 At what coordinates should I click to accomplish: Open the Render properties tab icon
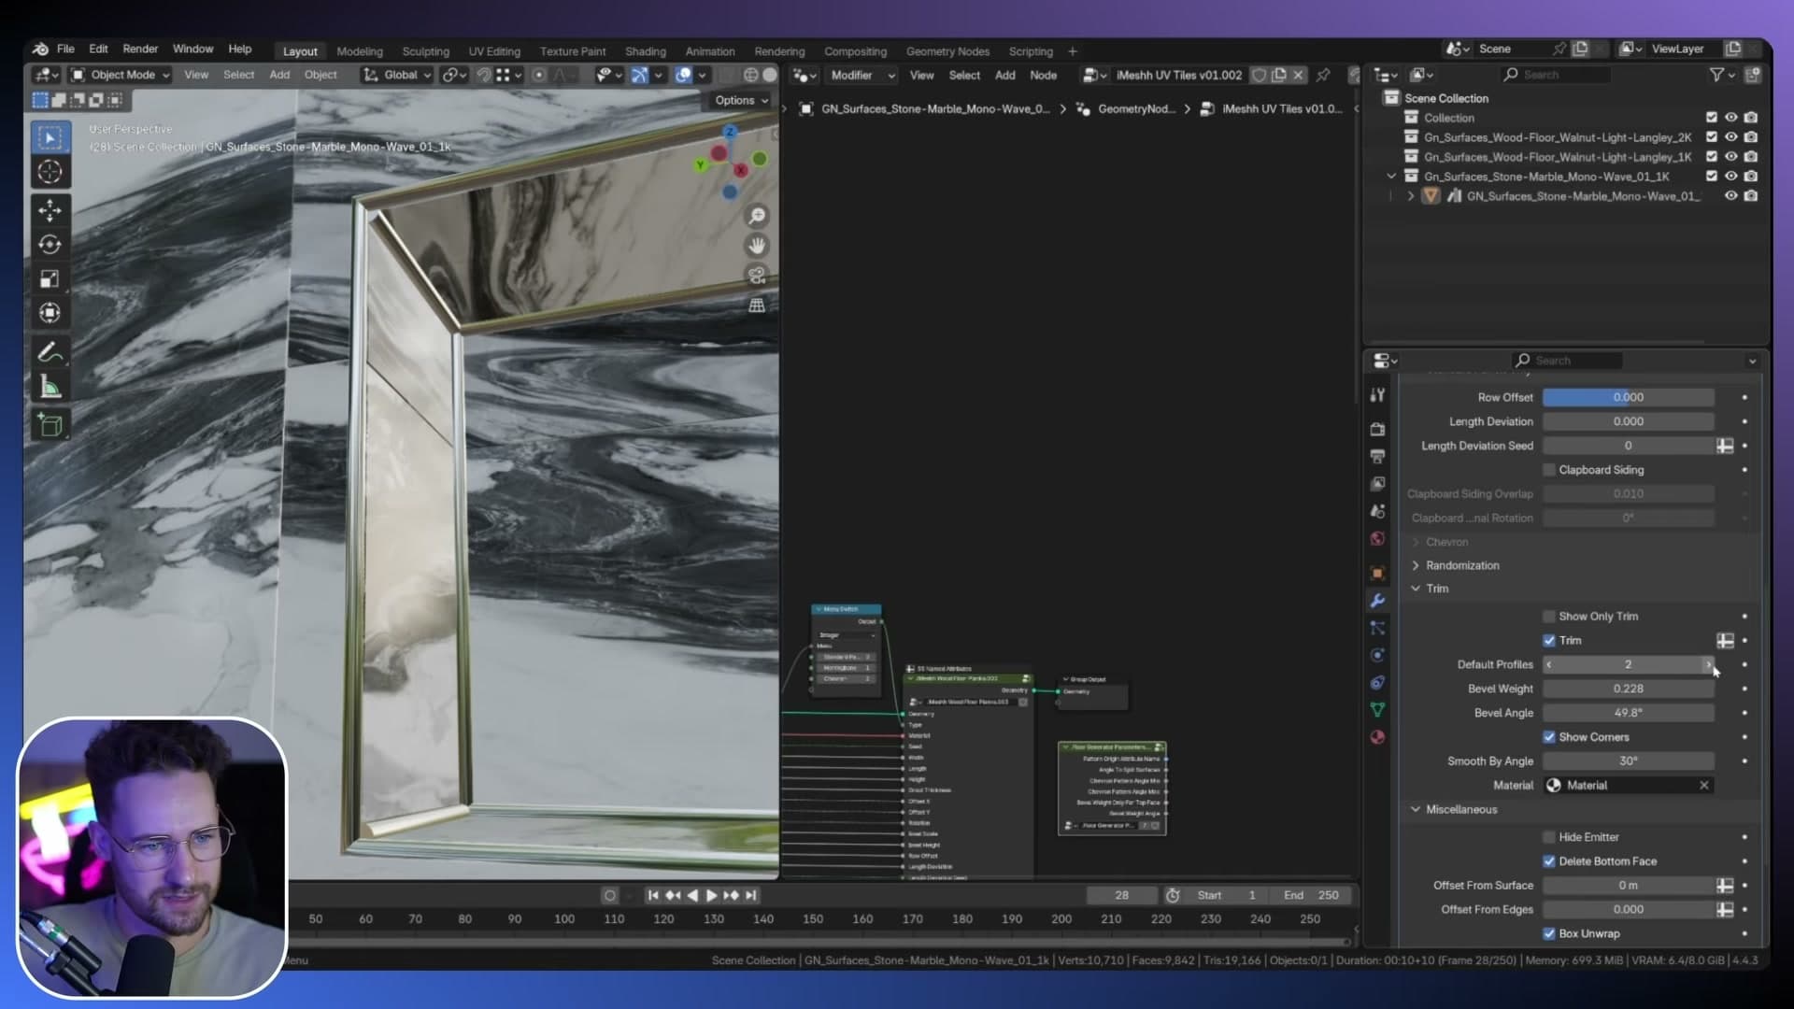1377,430
